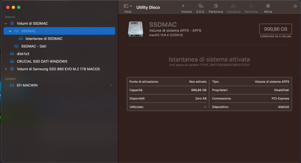The height and width of the screenshot is (163, 301).
Task: Click the Attiva toolbar label
Action: click(x=268, y=12)
